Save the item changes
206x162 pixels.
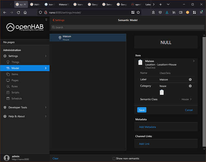point(142,110)
